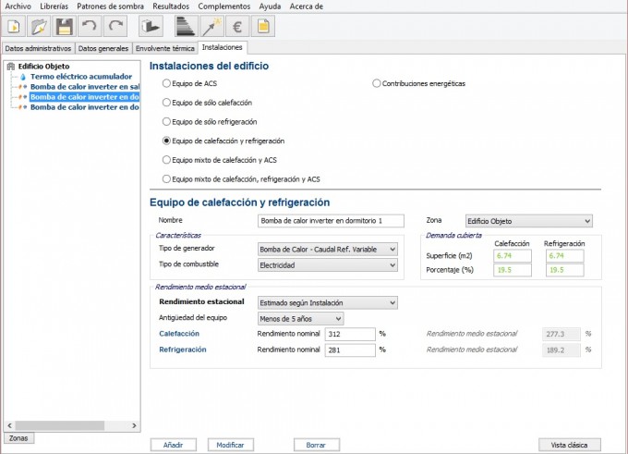Image resolution: width=628 pixels, height=454 pixels.
Task: Select the Equipo de ACS radio button
Action: [x=167, y=83]
